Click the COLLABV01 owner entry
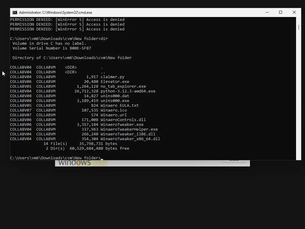Viewport: 305px width, 229px height. point(21,86)
